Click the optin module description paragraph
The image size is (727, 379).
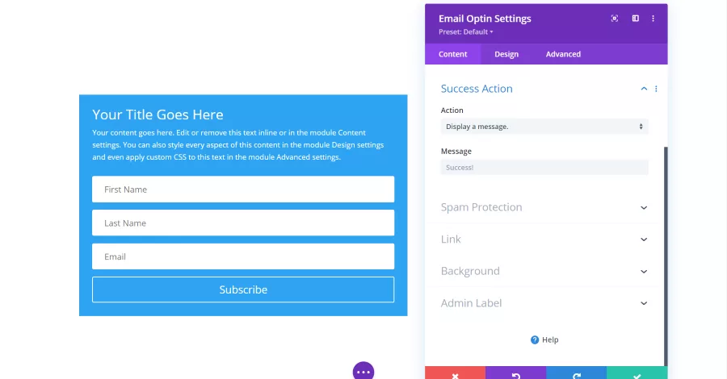click(x=237, y=145)
